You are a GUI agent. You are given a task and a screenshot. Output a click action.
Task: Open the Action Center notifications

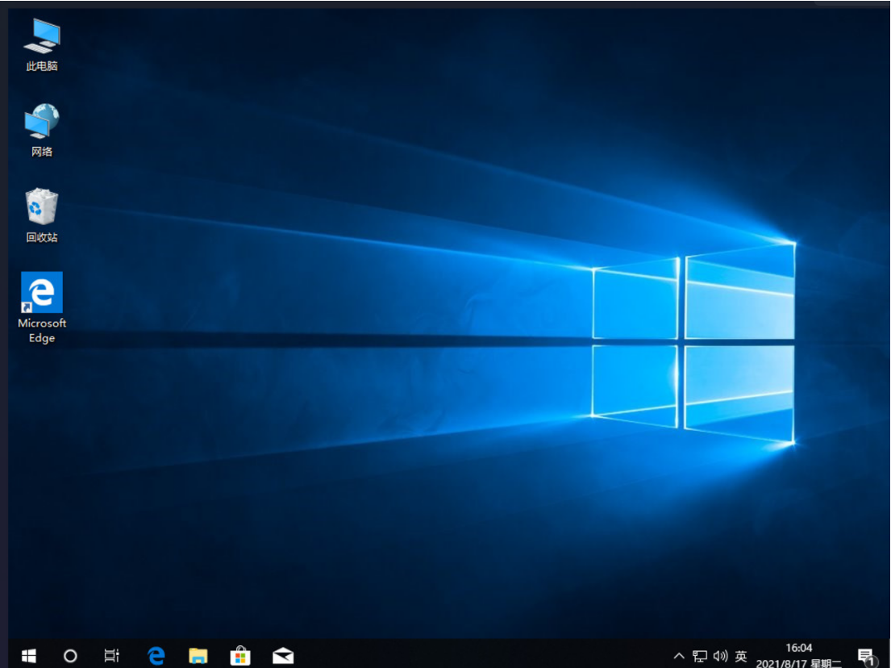point(866,655)
